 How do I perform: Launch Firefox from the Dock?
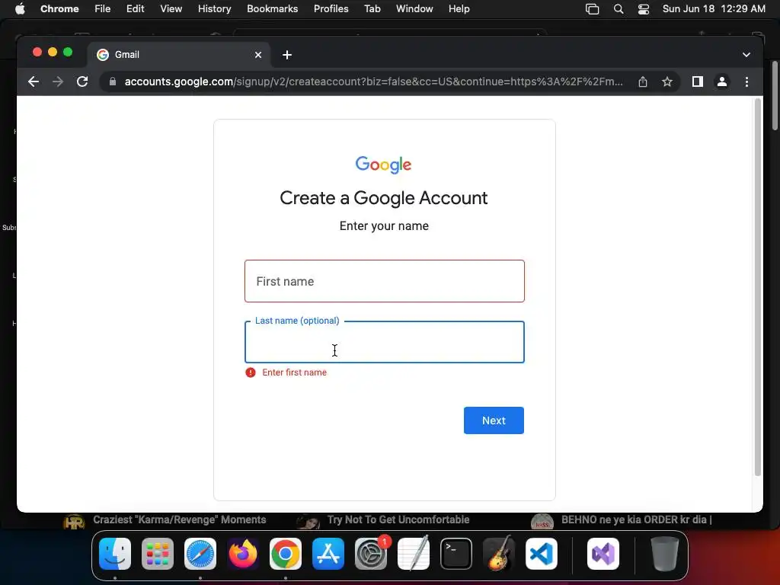pyautogui.click(x=243, y=554)
